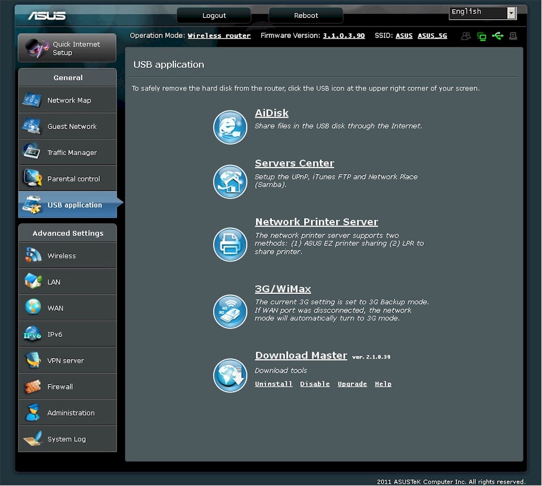This screenshot has width=542, height=486.
Task: Click Help under Download Master
Action: pyautogui.click(x=383, y=384)
